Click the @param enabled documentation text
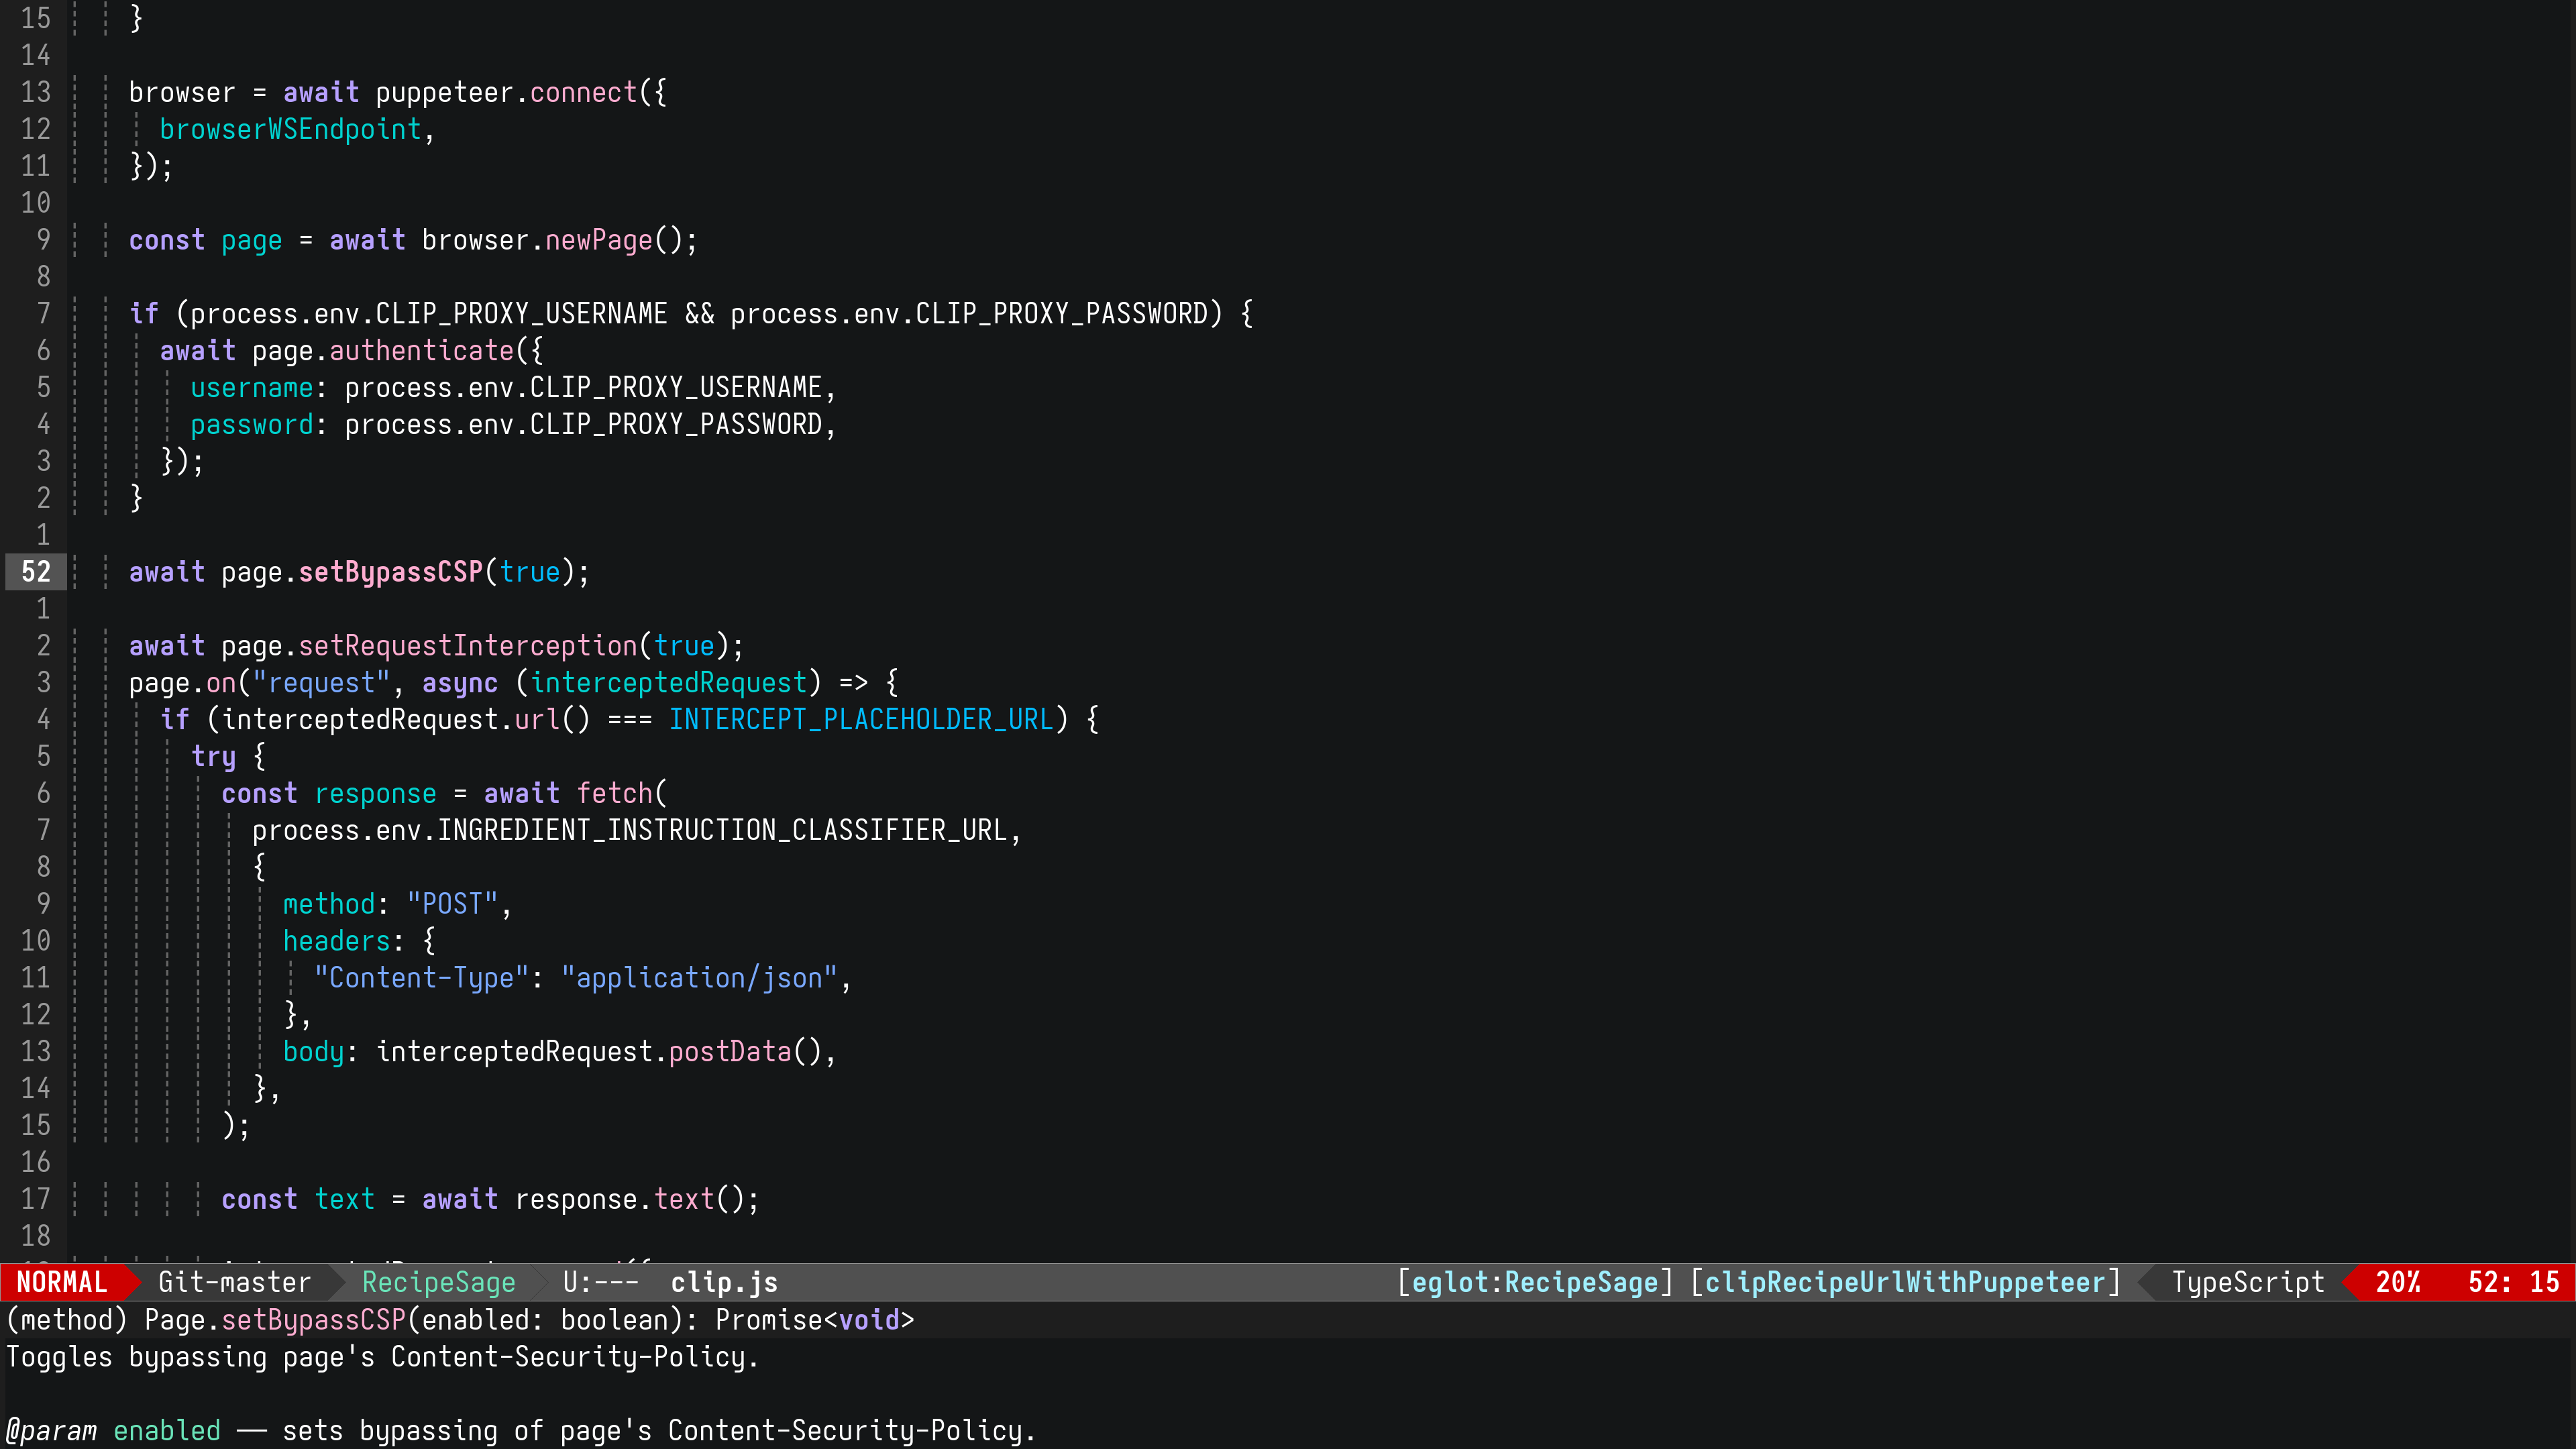The height and width of the screenshot is (1449, 2576). 166,1431
